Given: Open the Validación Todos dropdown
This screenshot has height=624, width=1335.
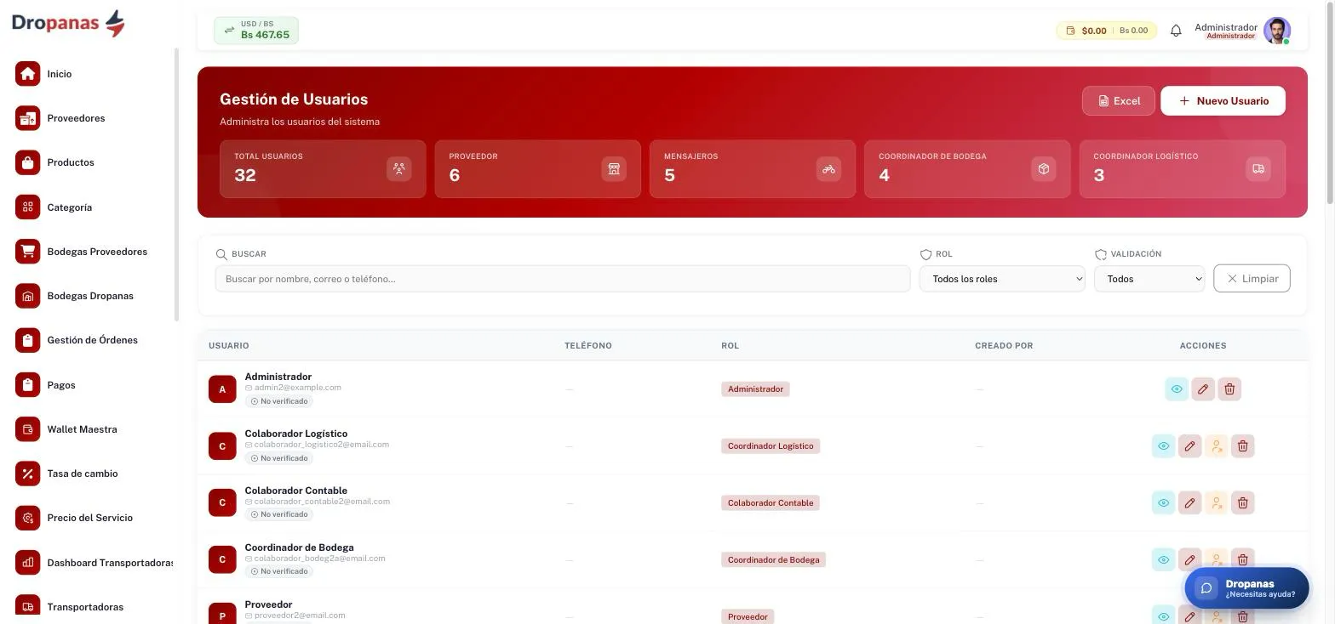Looking at the screenshot, I should point(1149,279).
